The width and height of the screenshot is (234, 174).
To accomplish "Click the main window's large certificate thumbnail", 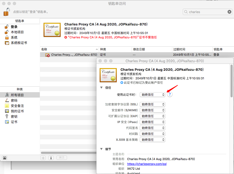I will [52, 30].
